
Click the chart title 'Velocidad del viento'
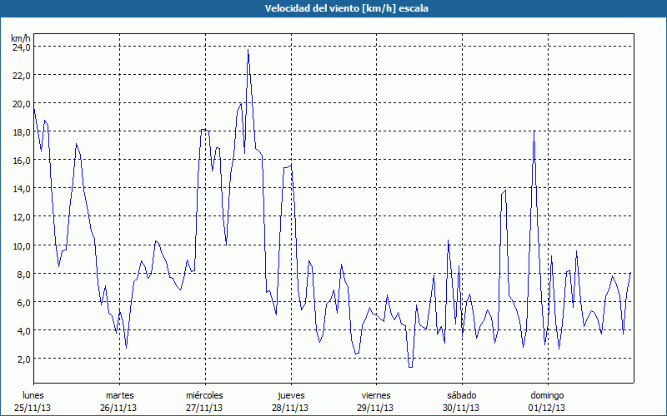333,7
